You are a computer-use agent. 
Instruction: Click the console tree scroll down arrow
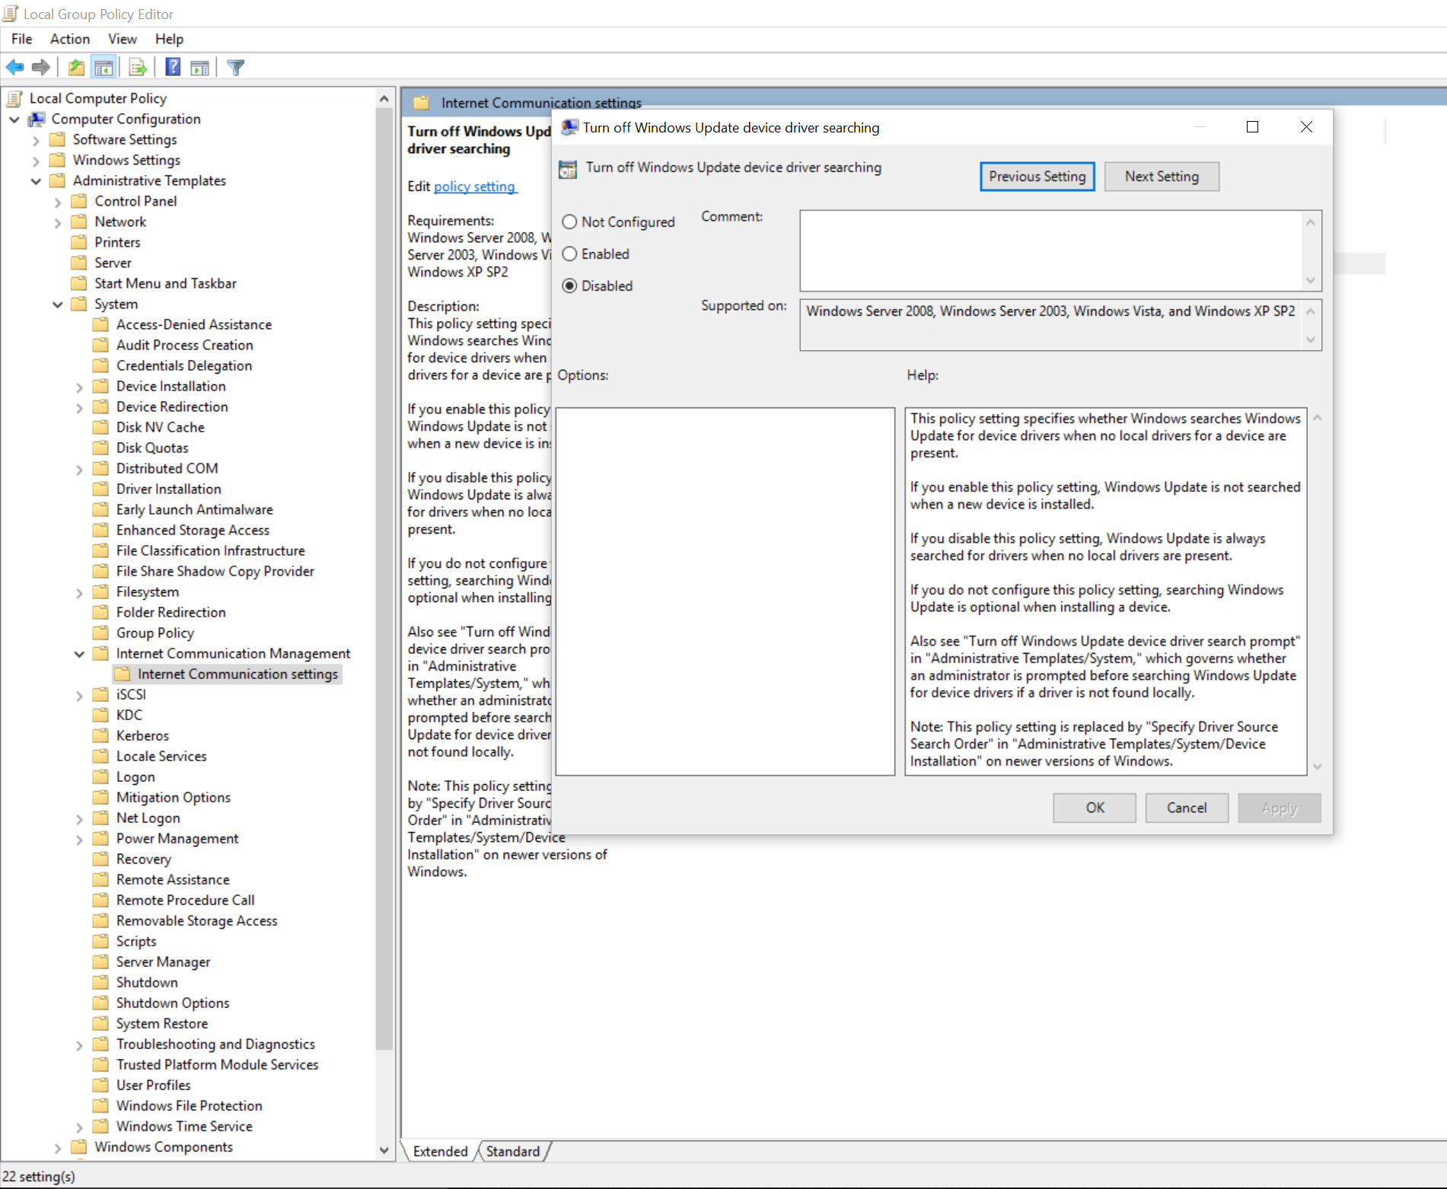384,1150
